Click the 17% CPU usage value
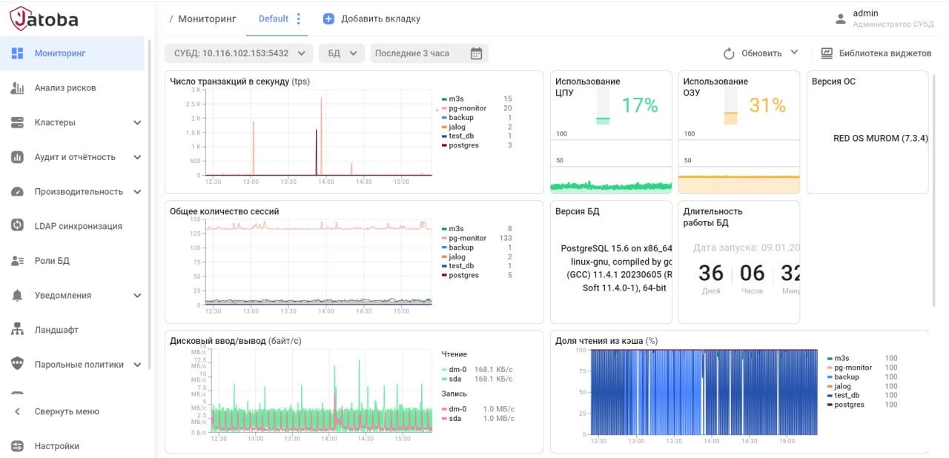Image resolution: width=949 pixels, height=458 pixels. pyautogui.click(x=639, y=106)
